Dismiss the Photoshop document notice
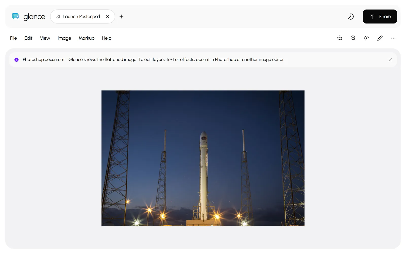This screenshot has height=254, width=406. click(x=390, y=60)
